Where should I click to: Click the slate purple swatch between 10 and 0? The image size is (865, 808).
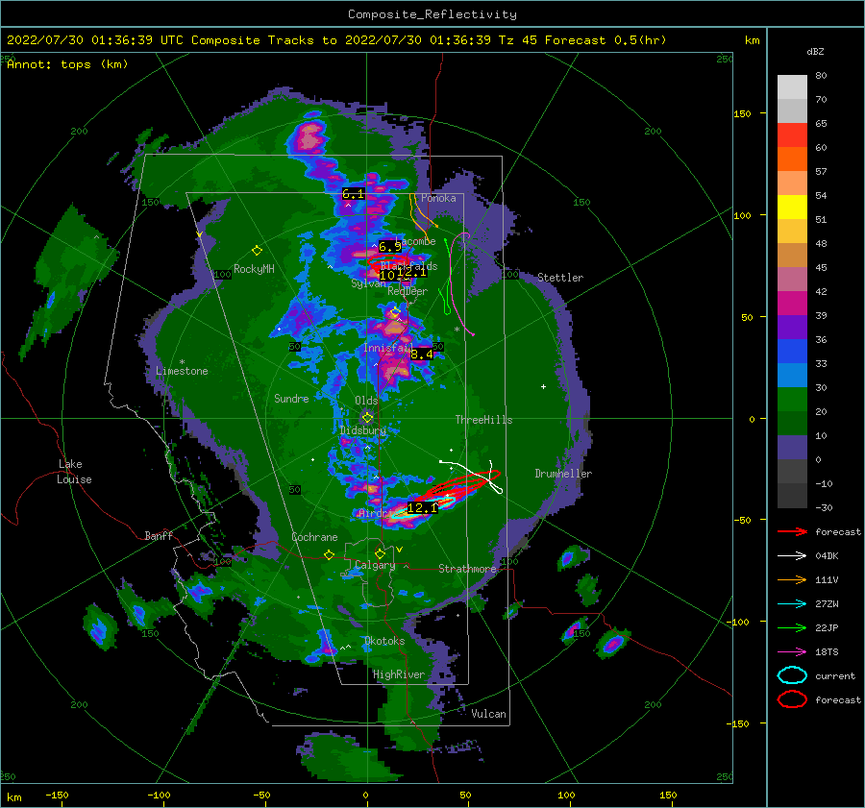(x=792, y=448)
